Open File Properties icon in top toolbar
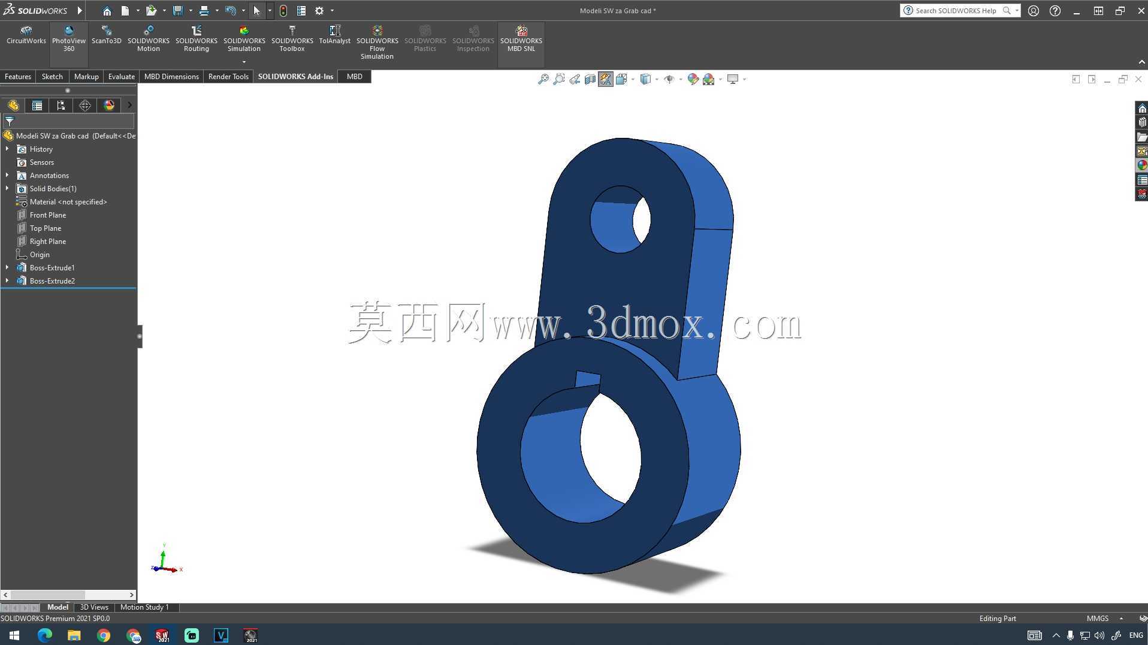This screenshot has height=645, width=1148. click(301, 11)
